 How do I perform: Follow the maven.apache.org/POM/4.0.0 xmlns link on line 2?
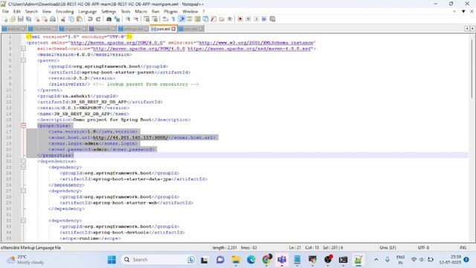pyautogui.click(x=118, y=43)
